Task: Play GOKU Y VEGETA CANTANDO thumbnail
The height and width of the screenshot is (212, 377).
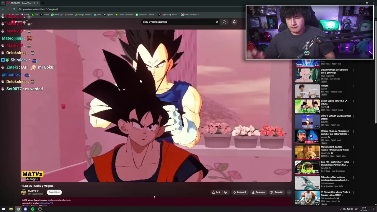Action: click(x=307, y=121)
